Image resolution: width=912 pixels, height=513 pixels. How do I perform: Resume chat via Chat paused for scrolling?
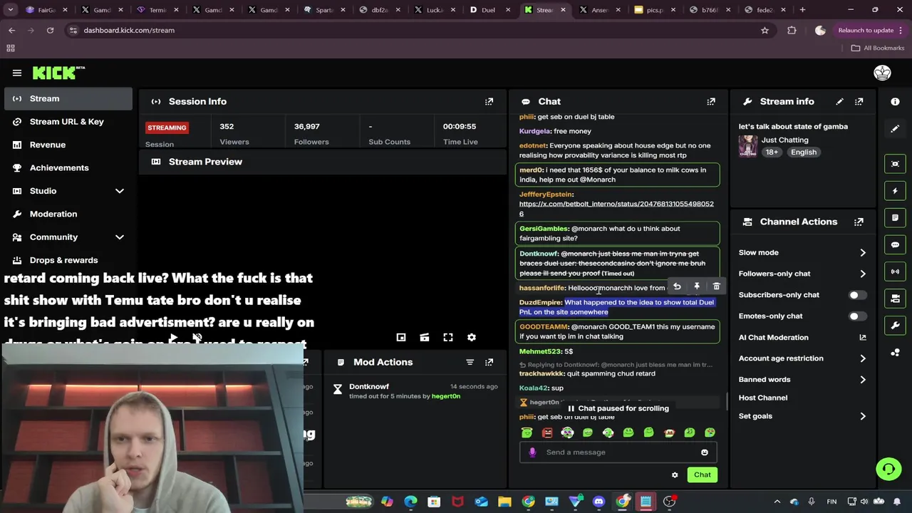617,408
